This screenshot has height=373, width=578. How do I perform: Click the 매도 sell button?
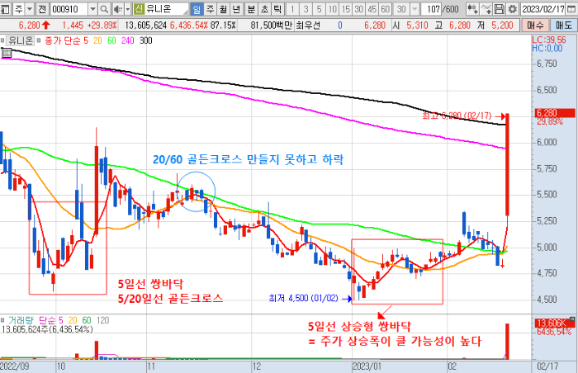(x=564, y=26)
